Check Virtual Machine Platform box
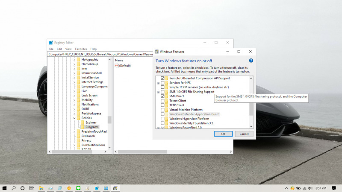 coord(162,110)
